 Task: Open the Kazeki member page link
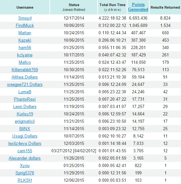point(25,40)
